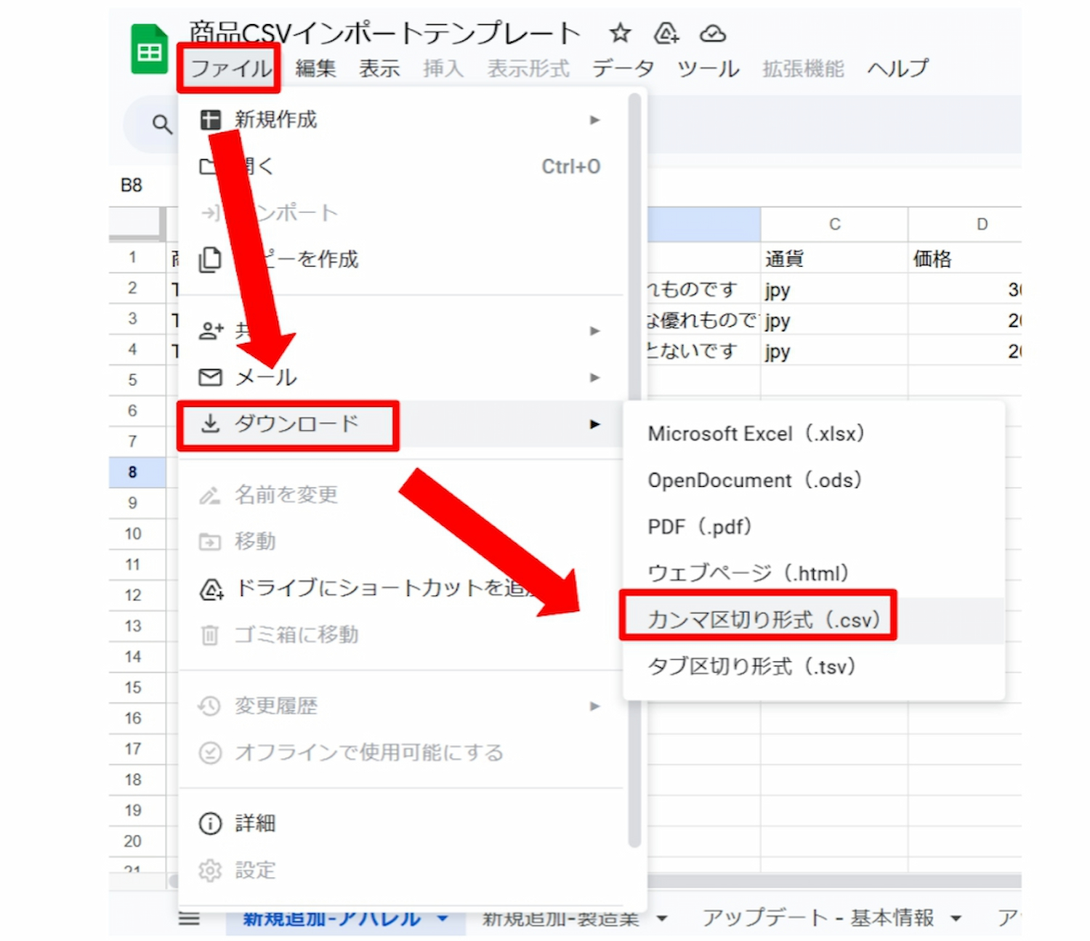Open dropdown on アップデート - 基本情報 tab
Screen dimensions: 1090x941
point(956,918)
